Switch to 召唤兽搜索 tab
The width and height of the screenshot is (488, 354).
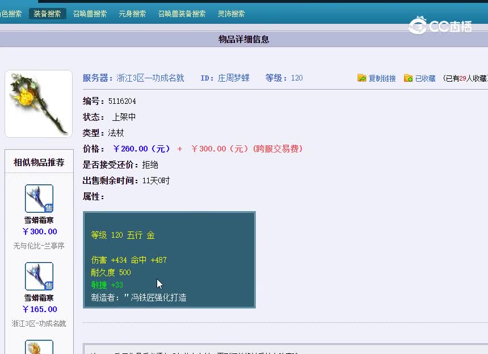(x=90, y=14)
